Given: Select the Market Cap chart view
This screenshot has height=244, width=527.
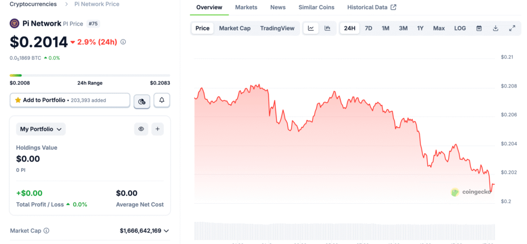Looking at the screenshot, I should point(235,28).
